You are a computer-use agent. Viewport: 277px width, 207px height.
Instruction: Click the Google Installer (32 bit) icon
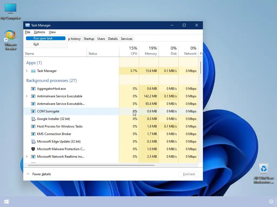pos(33,119)
